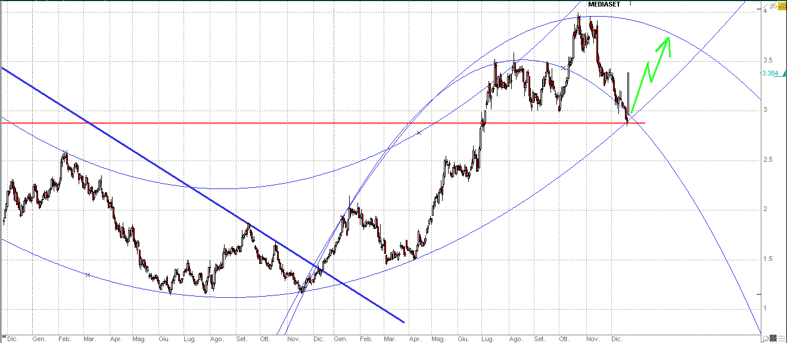Click the 'Lug.' label near 'Giu.' on the left
Image resolution: width=787 pixels, height=343 pixels.
(x=190, y=338)
